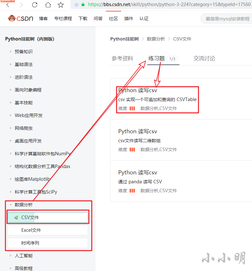The width and height of the screenshot is (252, 271).
Task: Select the 时间序列 tree item
Action: click(x=48, y=243)
